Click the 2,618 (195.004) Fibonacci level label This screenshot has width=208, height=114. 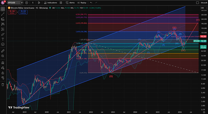(x=81, y=23)
